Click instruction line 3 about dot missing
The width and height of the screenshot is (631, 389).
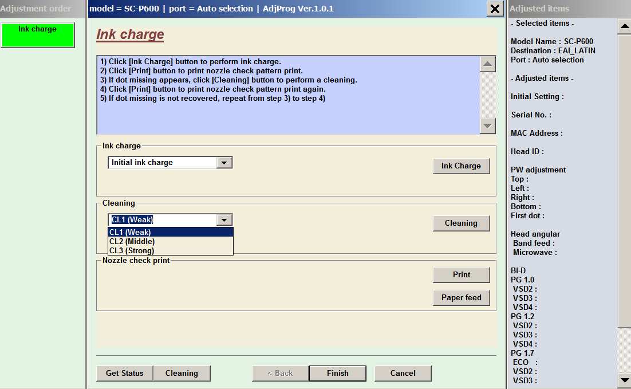[228, 80]
